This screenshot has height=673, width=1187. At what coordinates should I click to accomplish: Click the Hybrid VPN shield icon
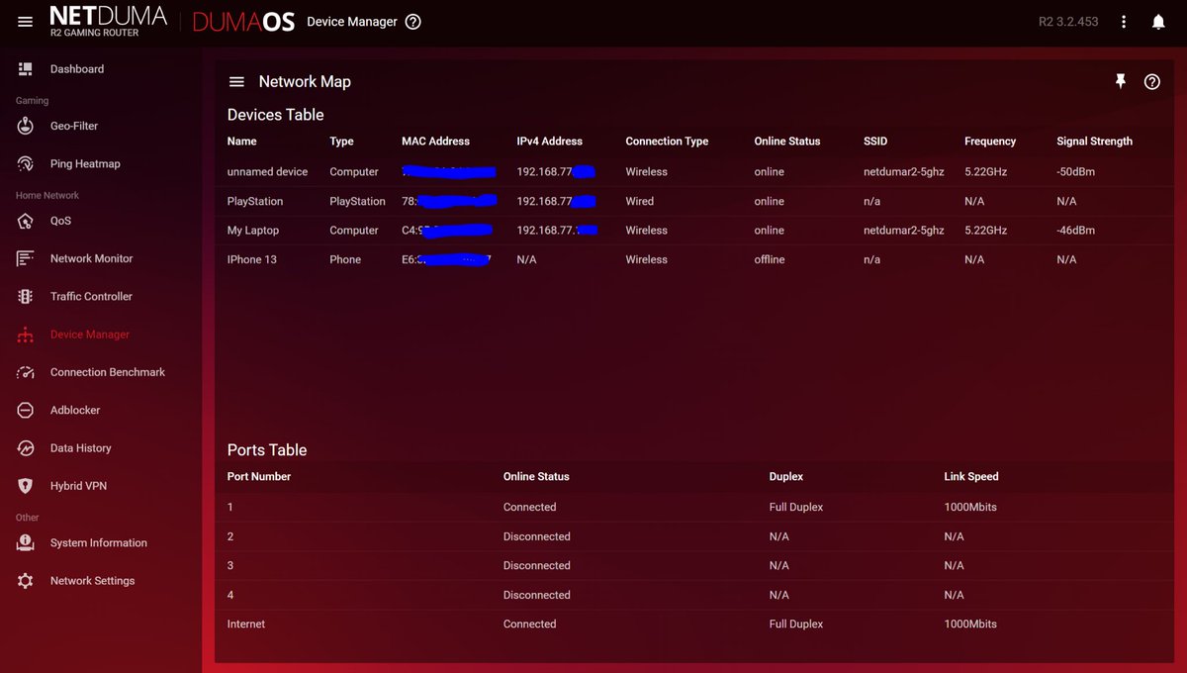pyautogui.click(x=26, y=486)
